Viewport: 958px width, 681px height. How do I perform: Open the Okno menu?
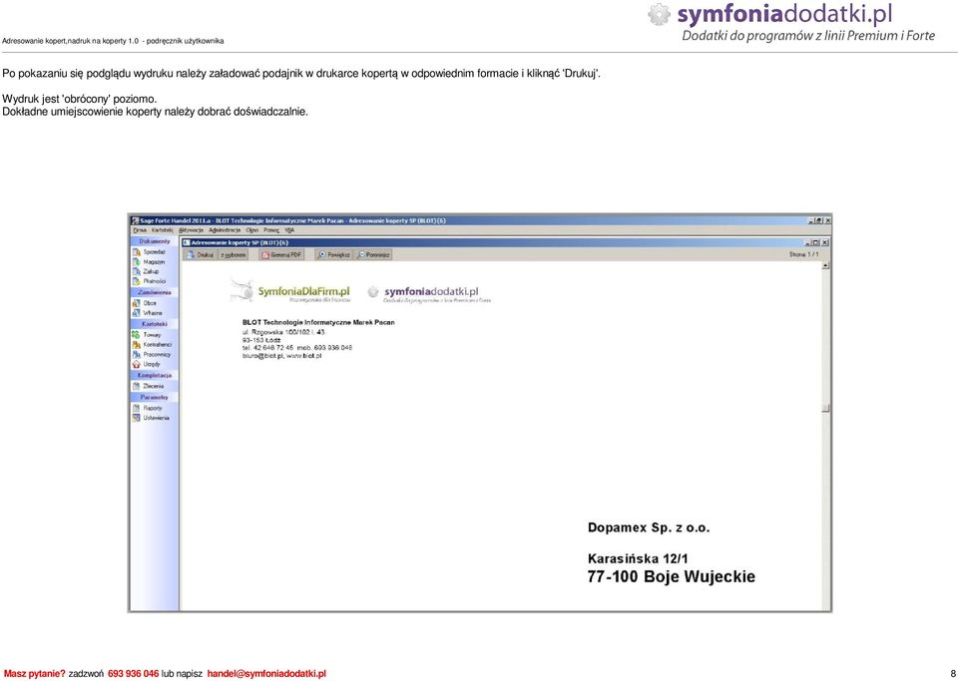pos(252,230)
